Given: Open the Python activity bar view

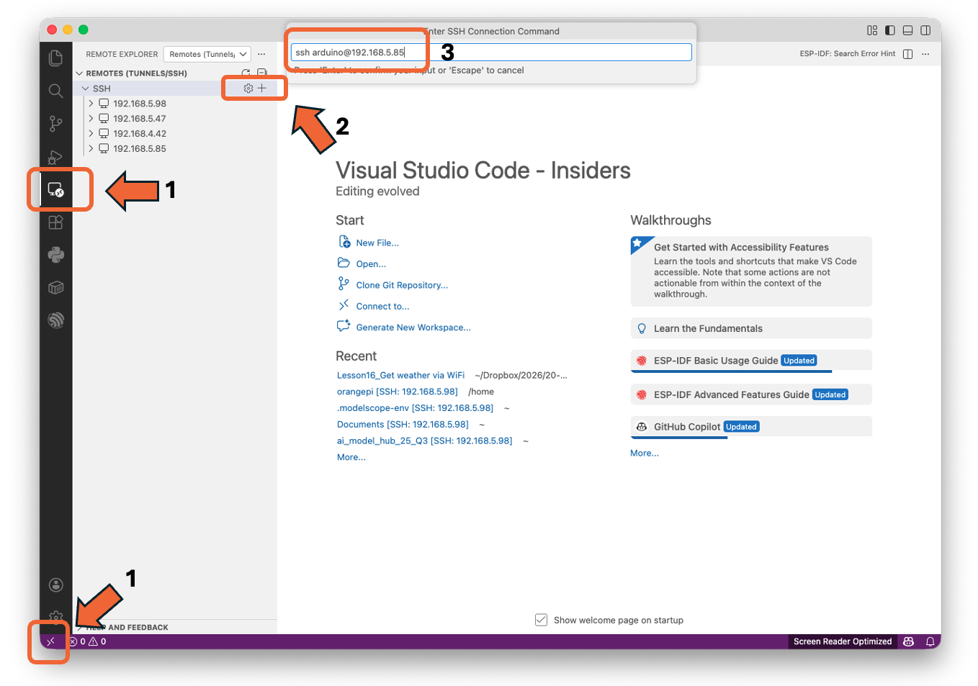Looking at the screenshot, I should point(55,255).
